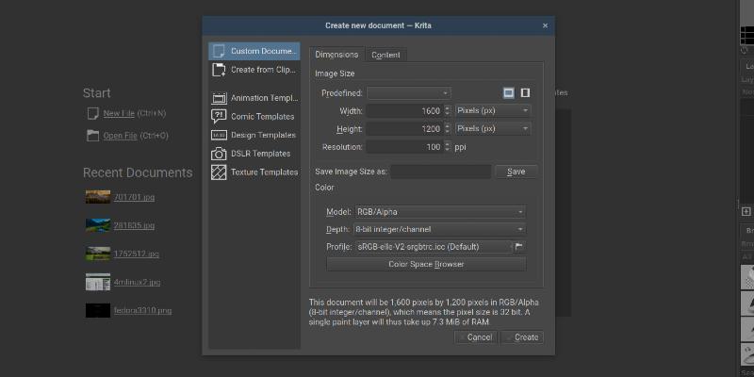
Task: Choose Create from Clipboard icon
Action: (x=219, y=70)
